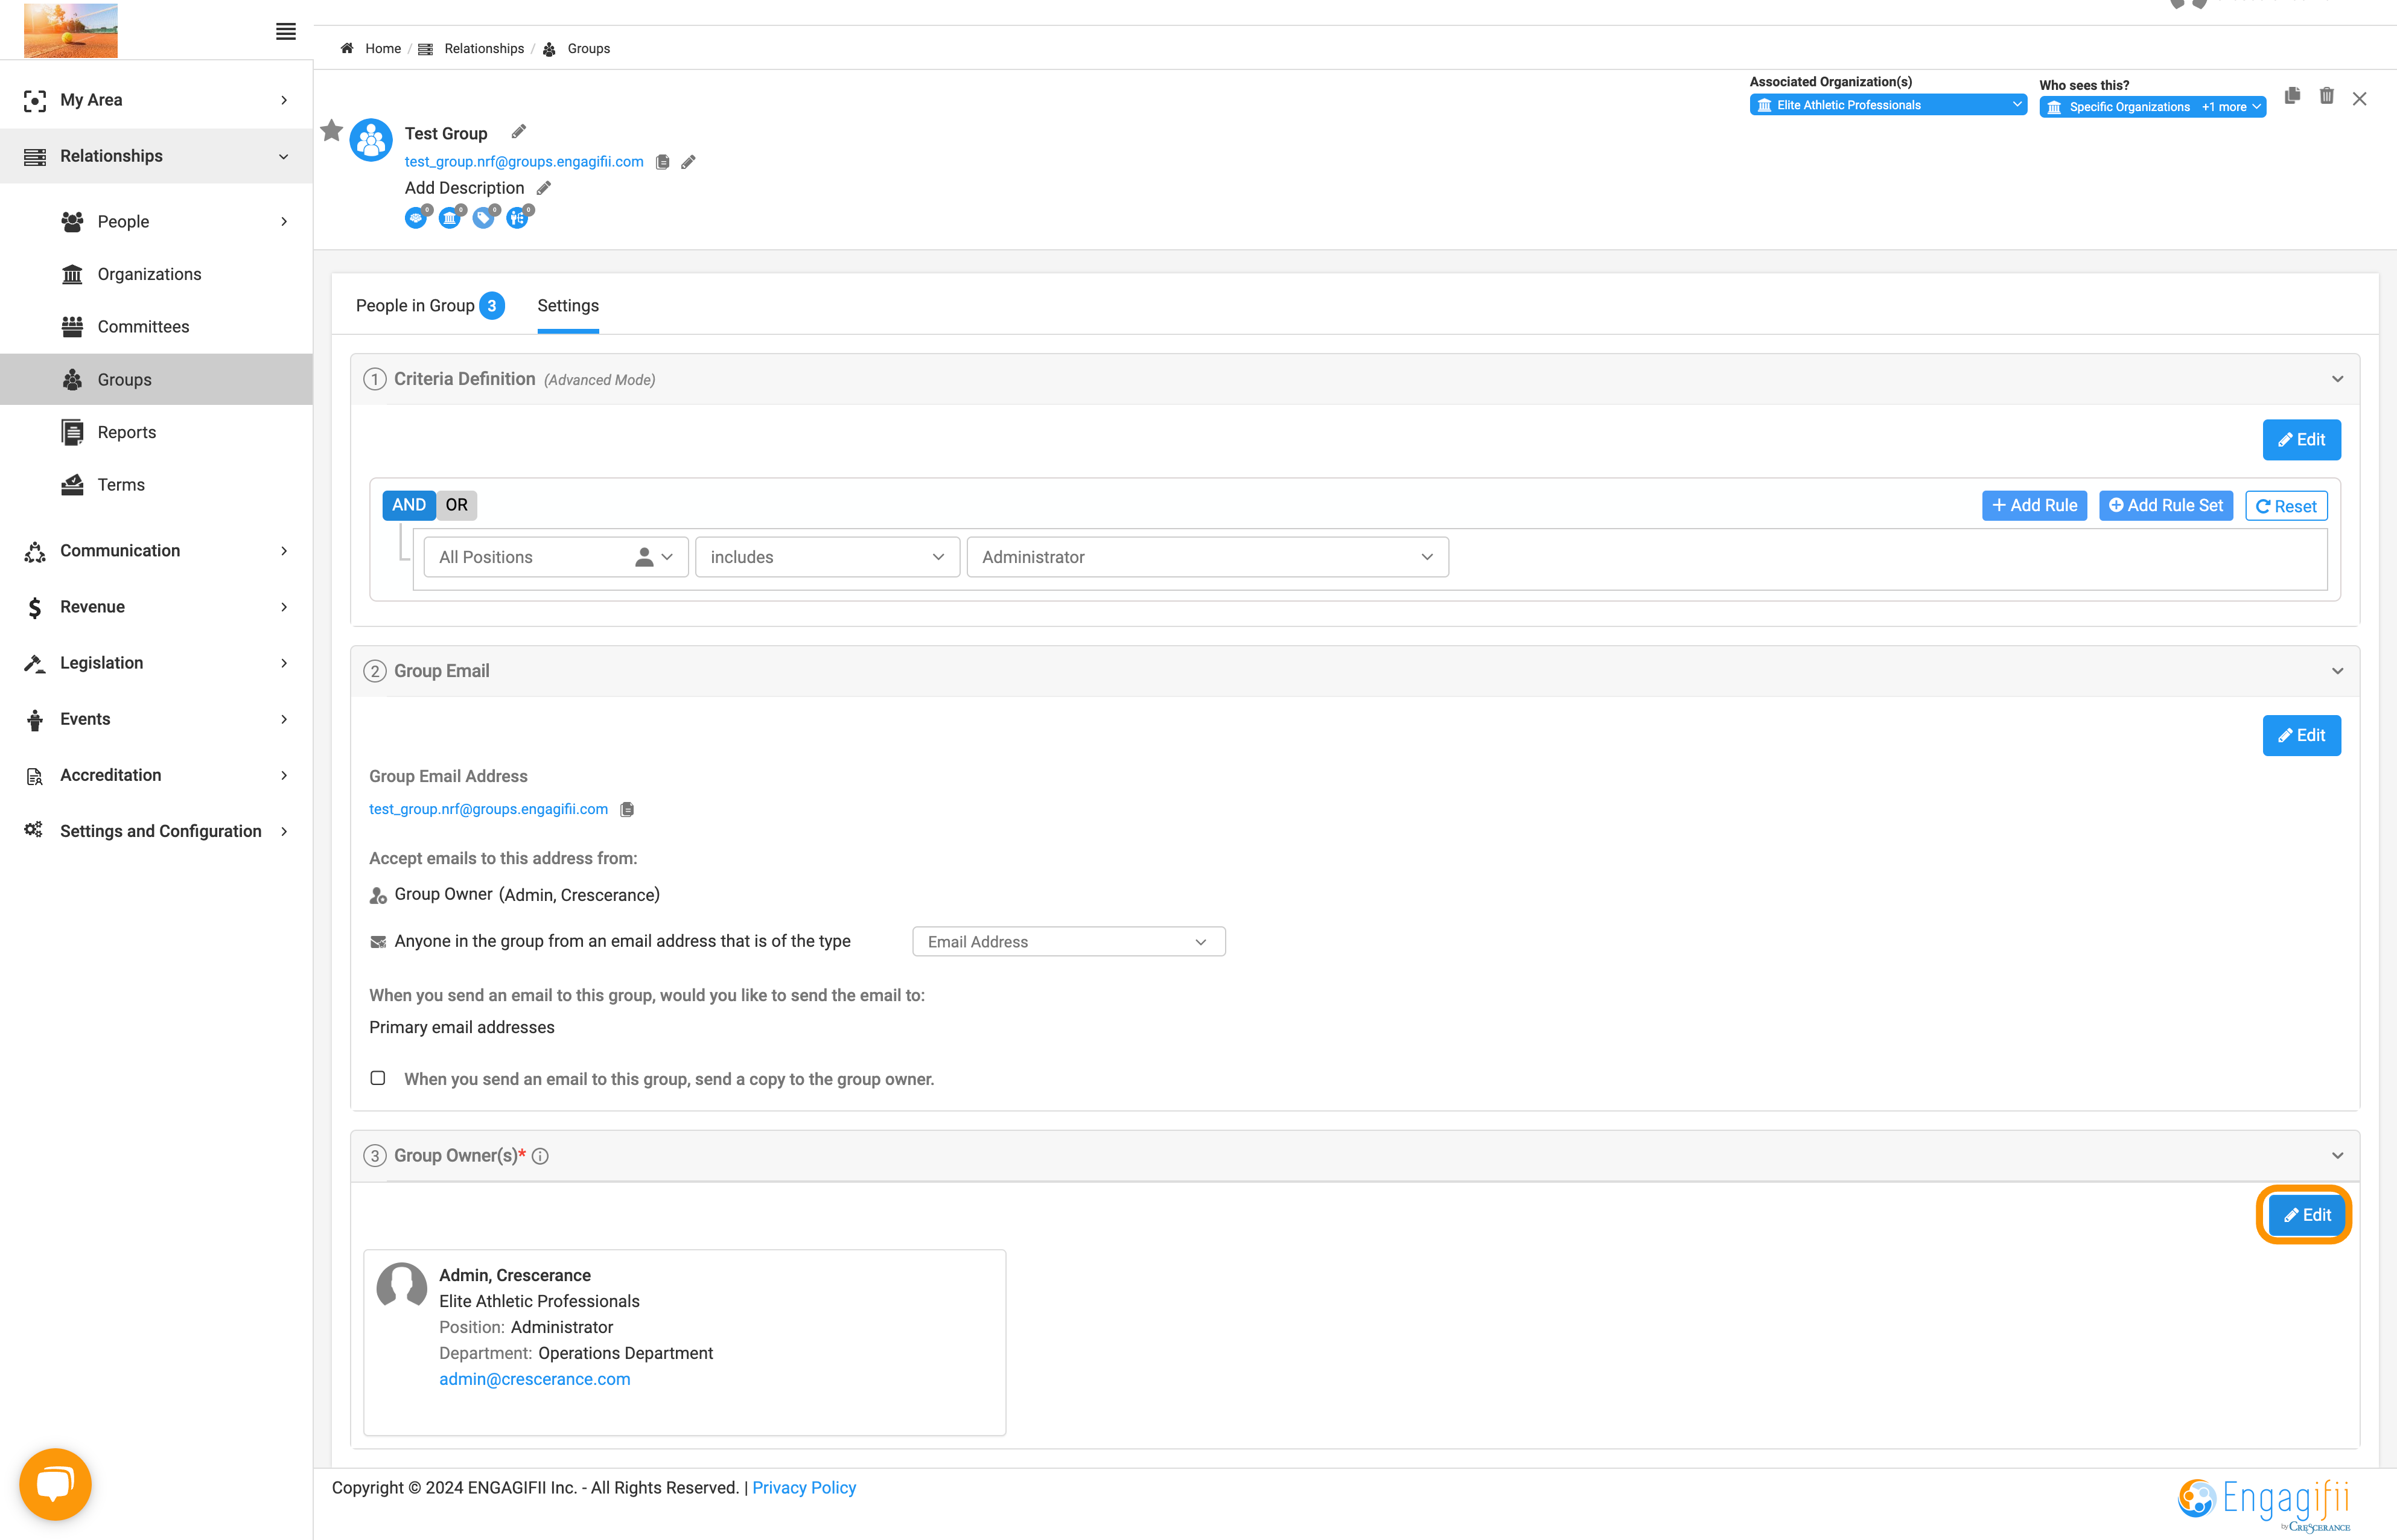
Task: Open Associated Organization Elite Athletic Professionals dropdown
Action: 1888,105
